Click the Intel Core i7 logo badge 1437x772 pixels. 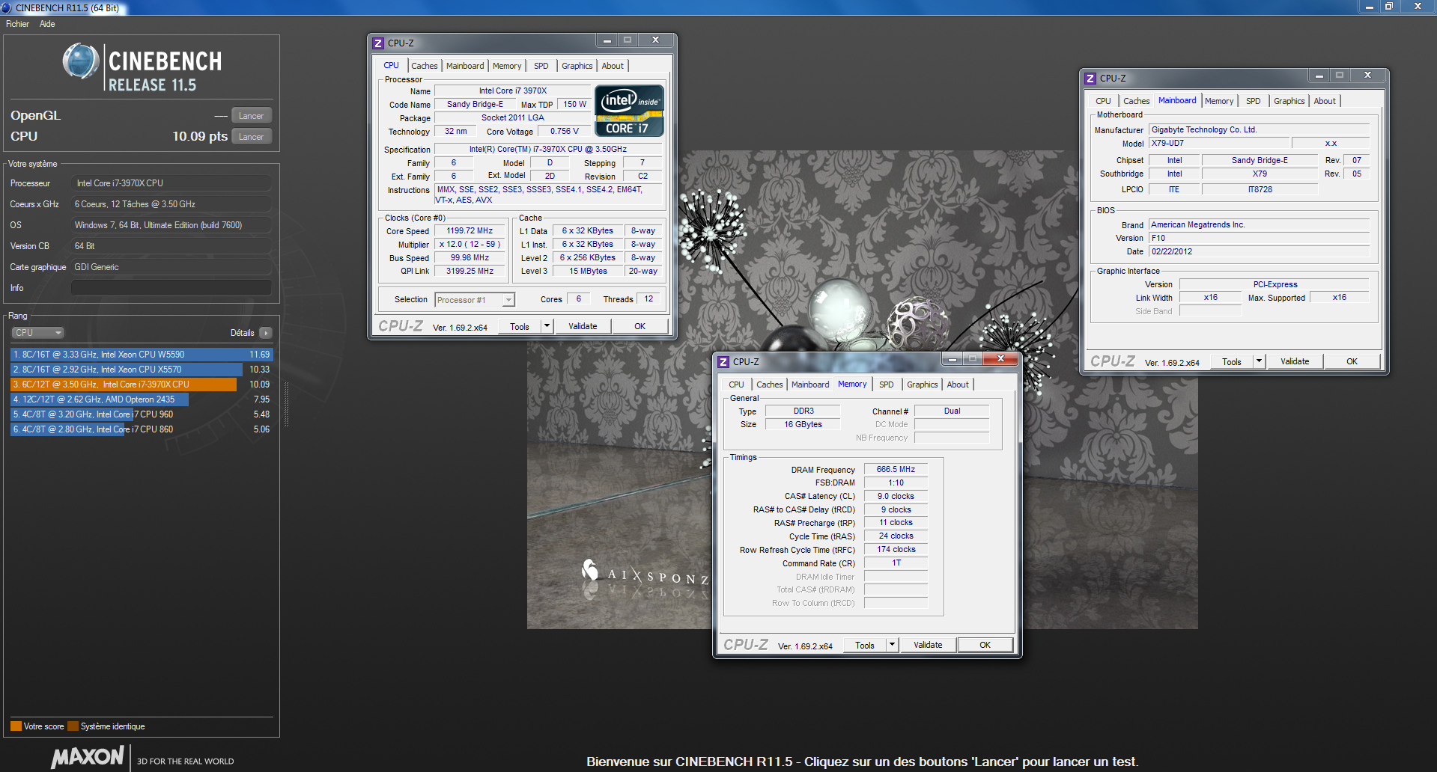(629, 111)
